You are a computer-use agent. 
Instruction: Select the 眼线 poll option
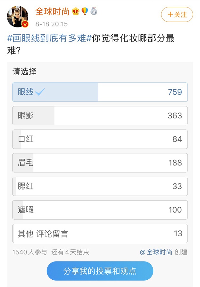pyautogui.click(x=100, y=92)
